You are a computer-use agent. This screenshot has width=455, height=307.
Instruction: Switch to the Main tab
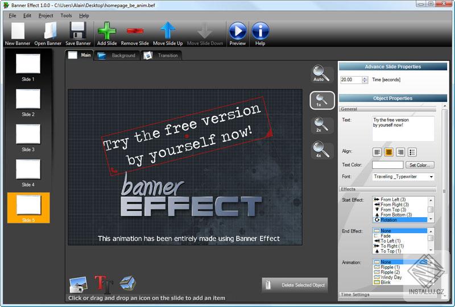coord(80,55)
